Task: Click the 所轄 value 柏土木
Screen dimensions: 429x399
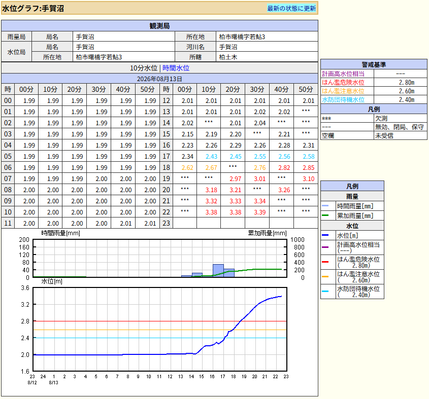Action: tap(228, 57)
